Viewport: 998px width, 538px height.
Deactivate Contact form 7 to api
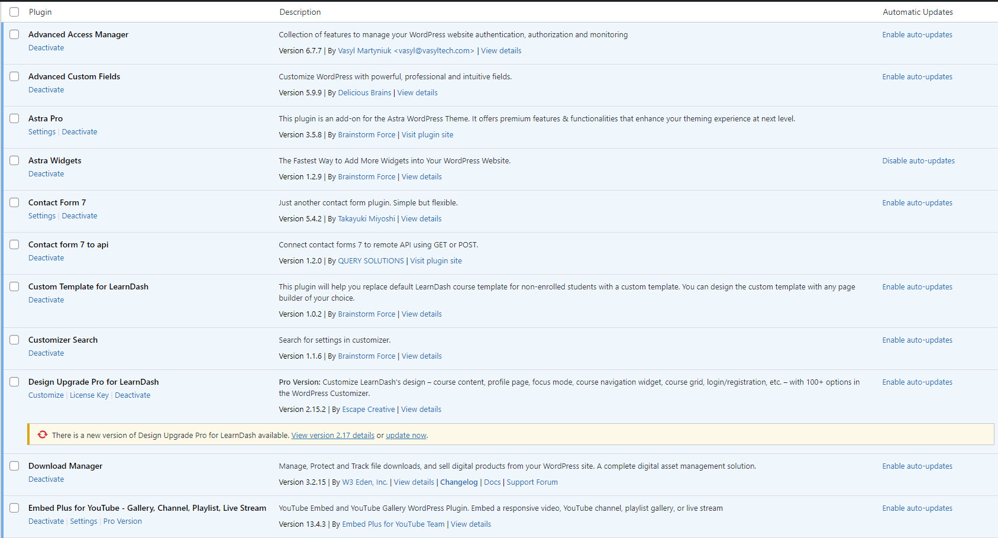pos(46,258)
